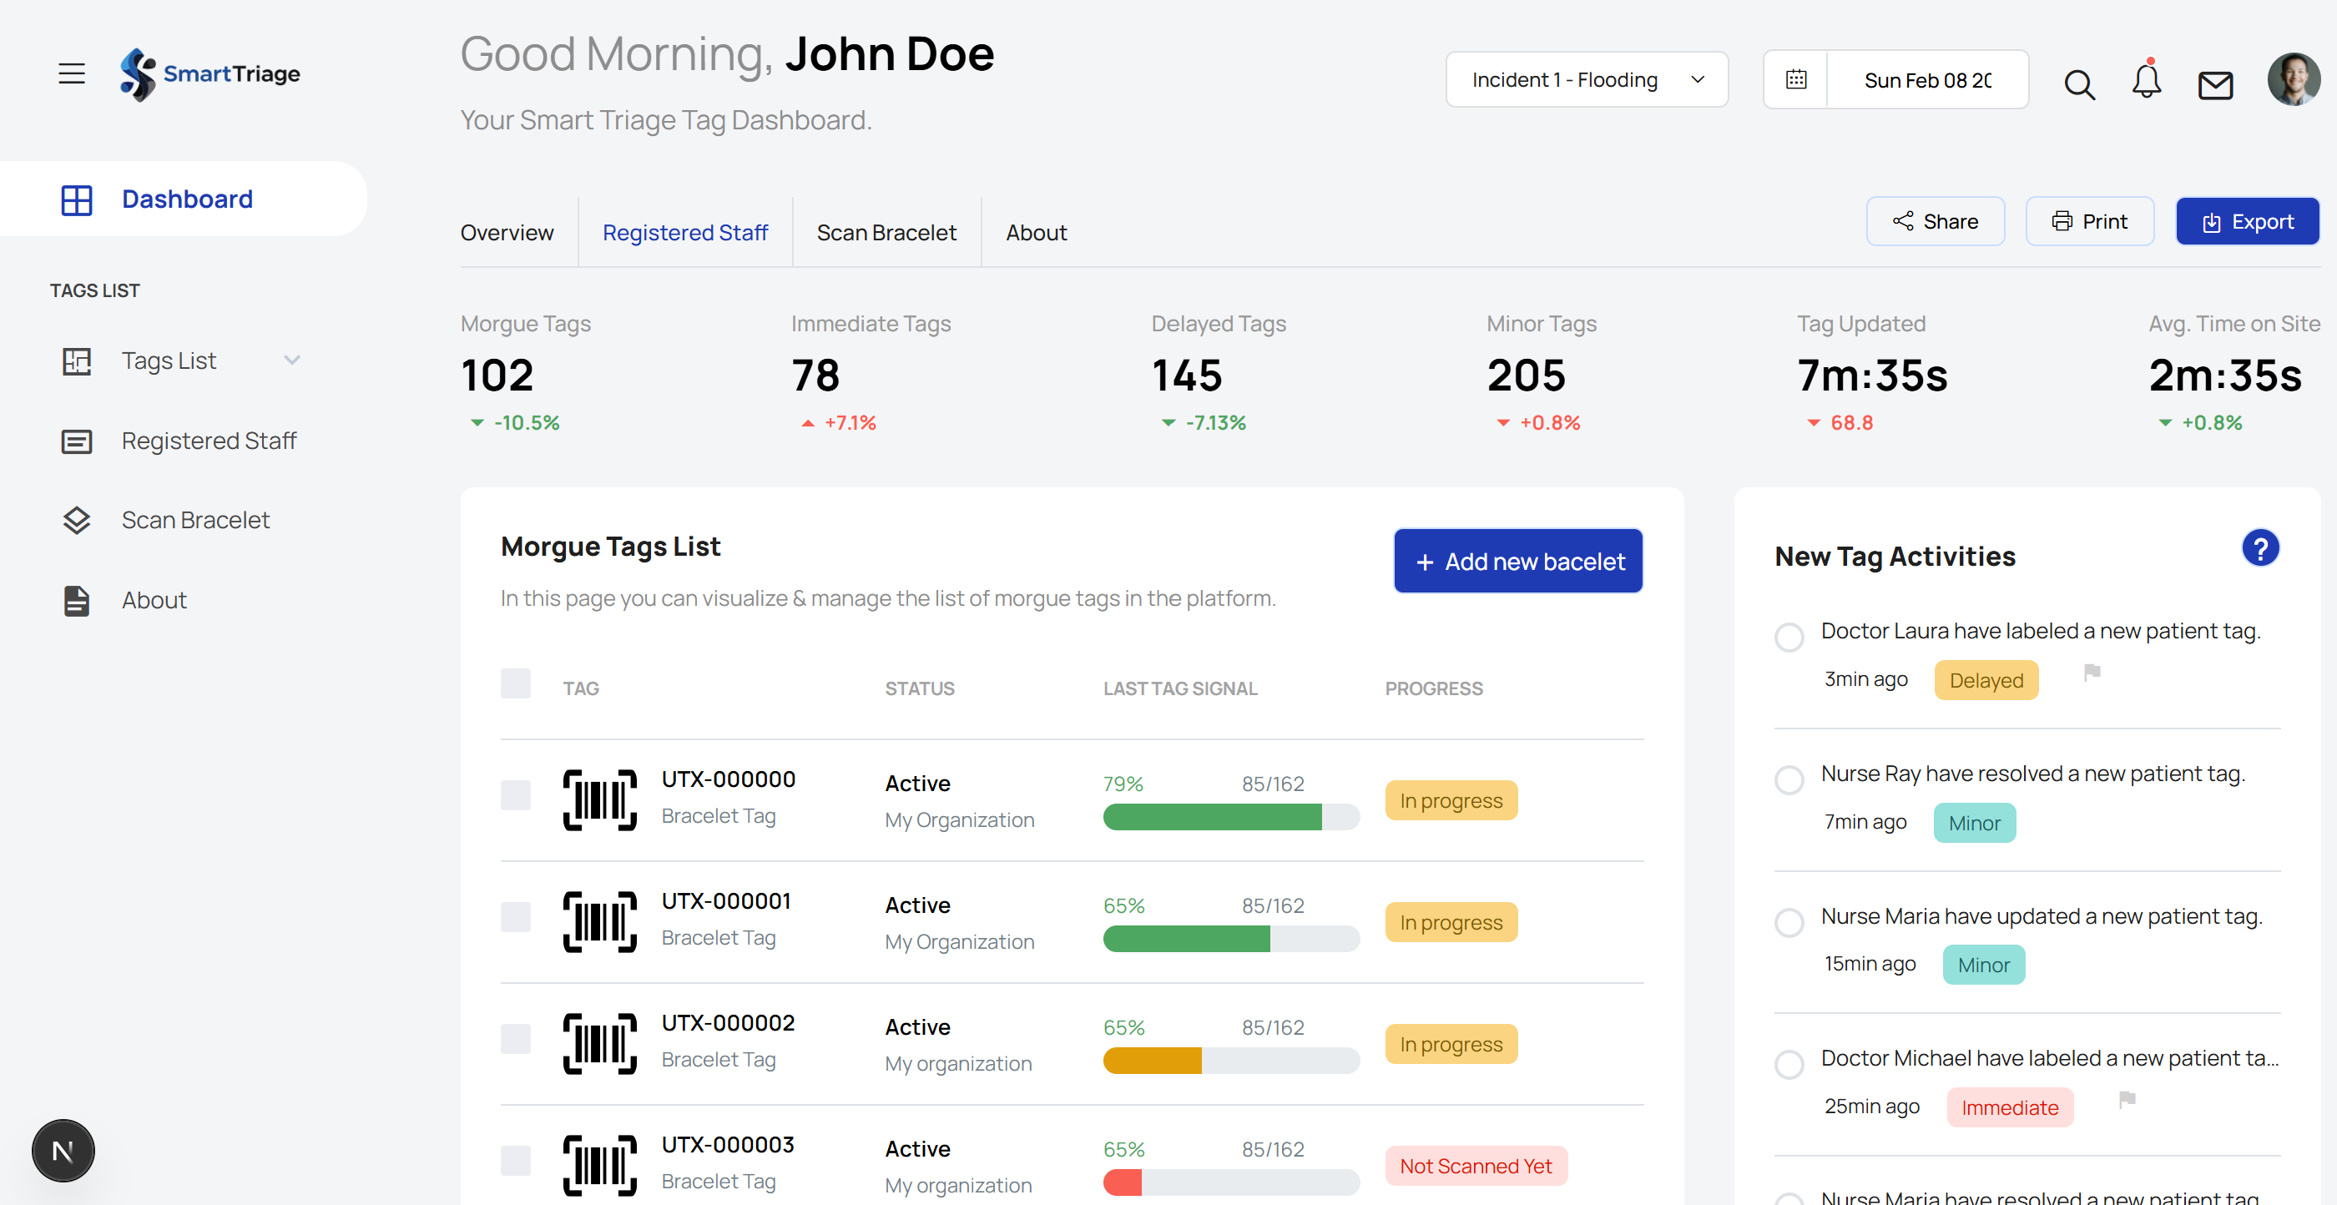
Task: Toggle the select-all checkbox in table header
Action: pyautogui.click(x=515, y=683)
